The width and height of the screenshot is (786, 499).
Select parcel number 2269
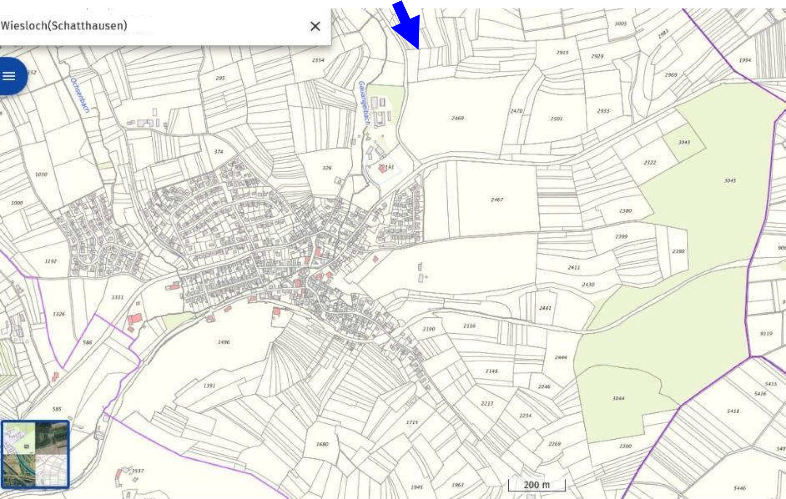coord(555,443)
